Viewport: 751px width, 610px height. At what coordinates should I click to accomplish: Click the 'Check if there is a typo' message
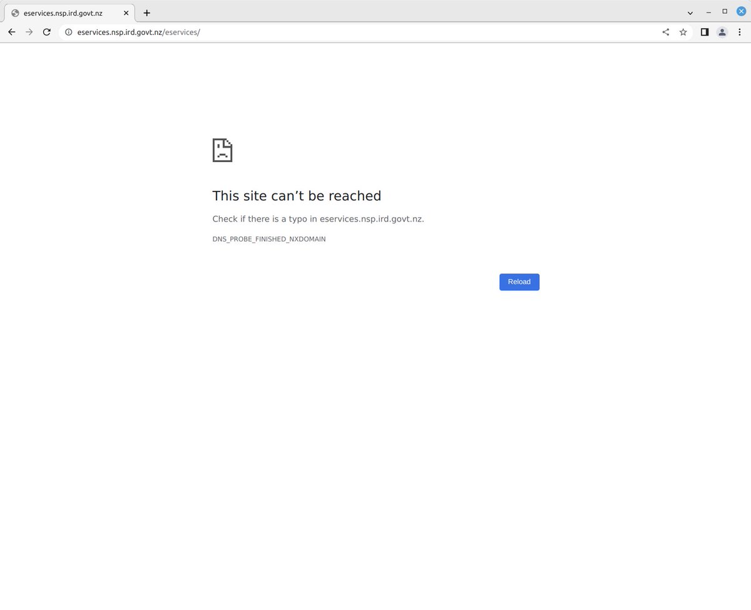coord(319,219)
